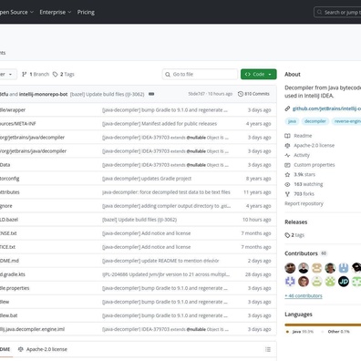The width and height of the screenshot is (361, 361).
Task: Click the Java language bar segment
Action: tap(323, 325)
